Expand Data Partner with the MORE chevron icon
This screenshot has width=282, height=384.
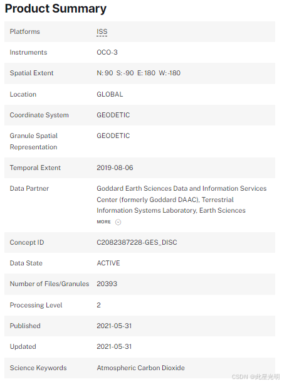click(118, 222)
